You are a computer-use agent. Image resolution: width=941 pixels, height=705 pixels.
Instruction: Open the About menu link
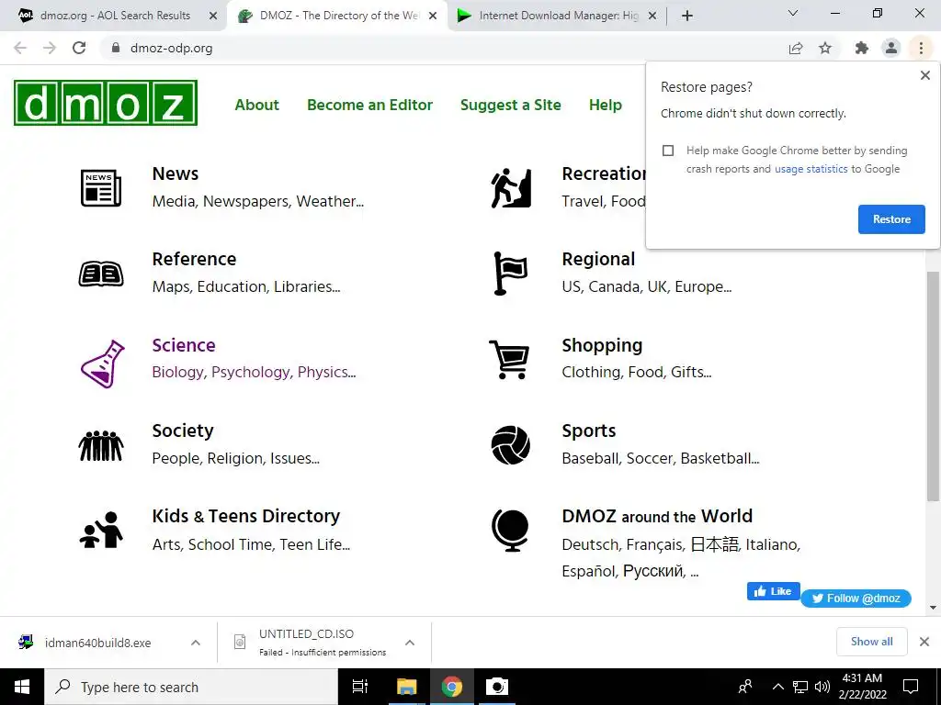[x=257, y=105]
